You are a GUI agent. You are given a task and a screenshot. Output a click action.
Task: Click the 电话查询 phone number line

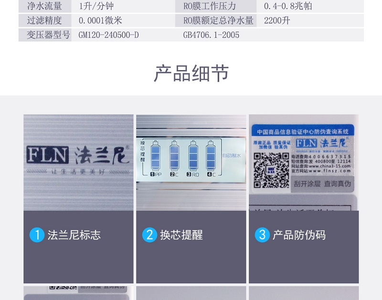pyautogui.click(x=321, y=156)
